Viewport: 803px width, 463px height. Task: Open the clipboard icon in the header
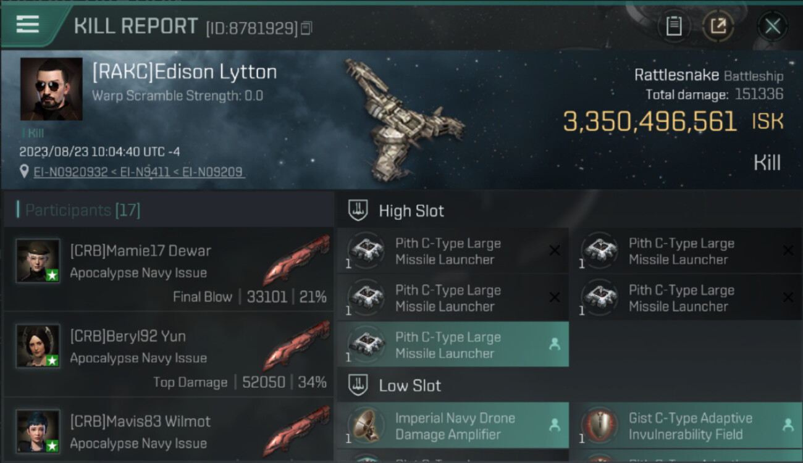pyautogui.click(x=674, y=27)
